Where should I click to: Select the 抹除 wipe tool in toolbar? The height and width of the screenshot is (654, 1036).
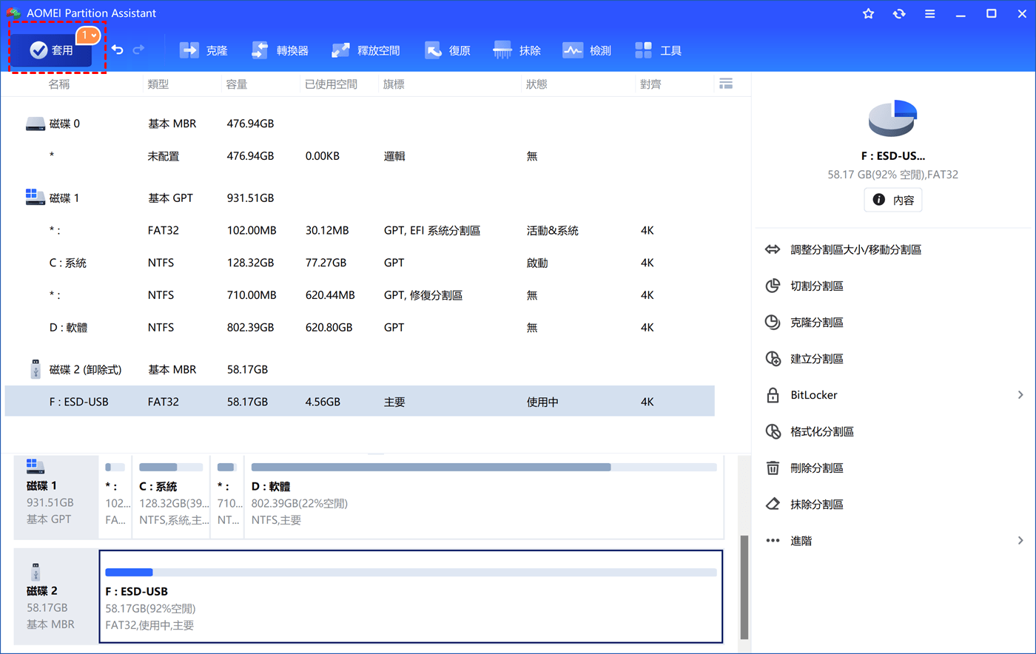517,50
